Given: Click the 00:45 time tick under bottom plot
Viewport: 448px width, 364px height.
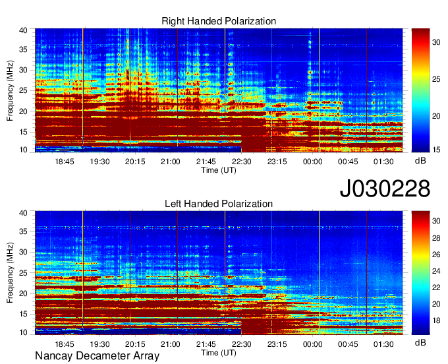Looking at the screenshot, I should (x=348, y=344).
